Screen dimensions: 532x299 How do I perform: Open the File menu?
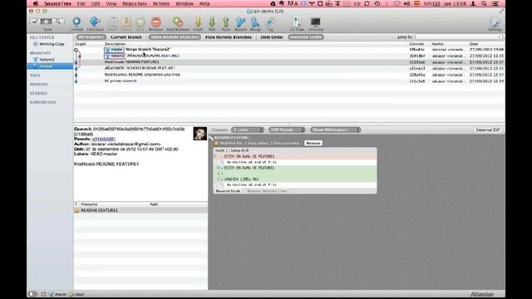click(x=81, y=3)
